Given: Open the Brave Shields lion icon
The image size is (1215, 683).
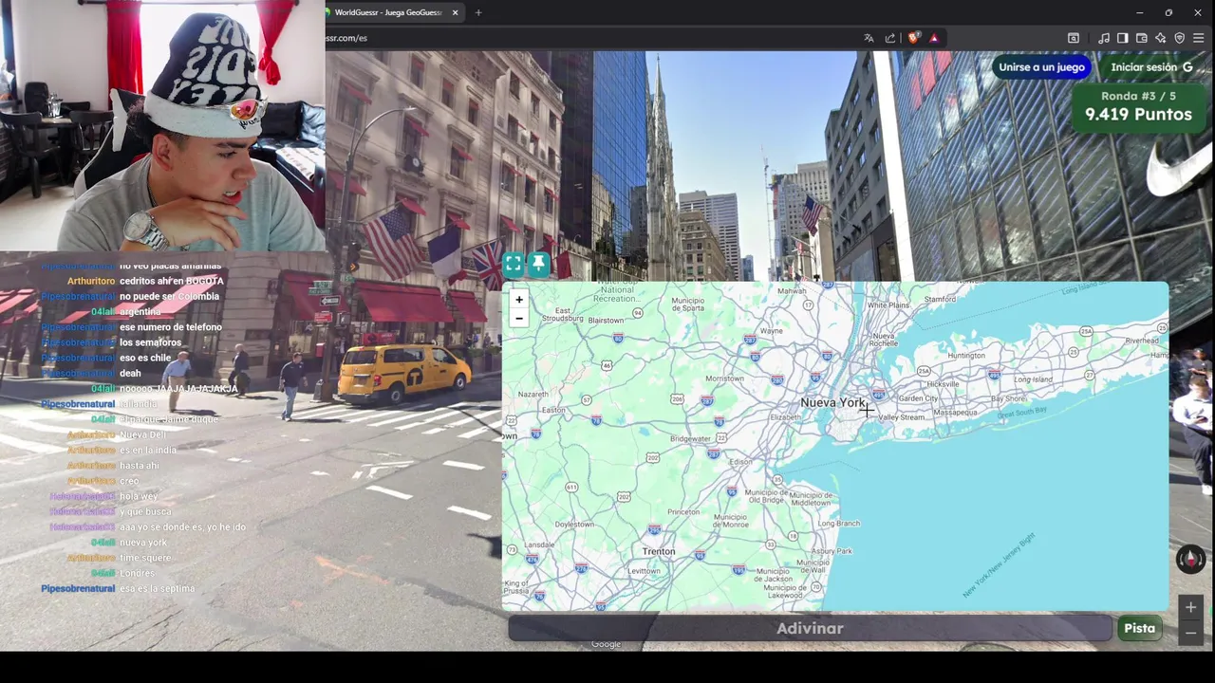Looking at the screenshot, I should (913, 38).
